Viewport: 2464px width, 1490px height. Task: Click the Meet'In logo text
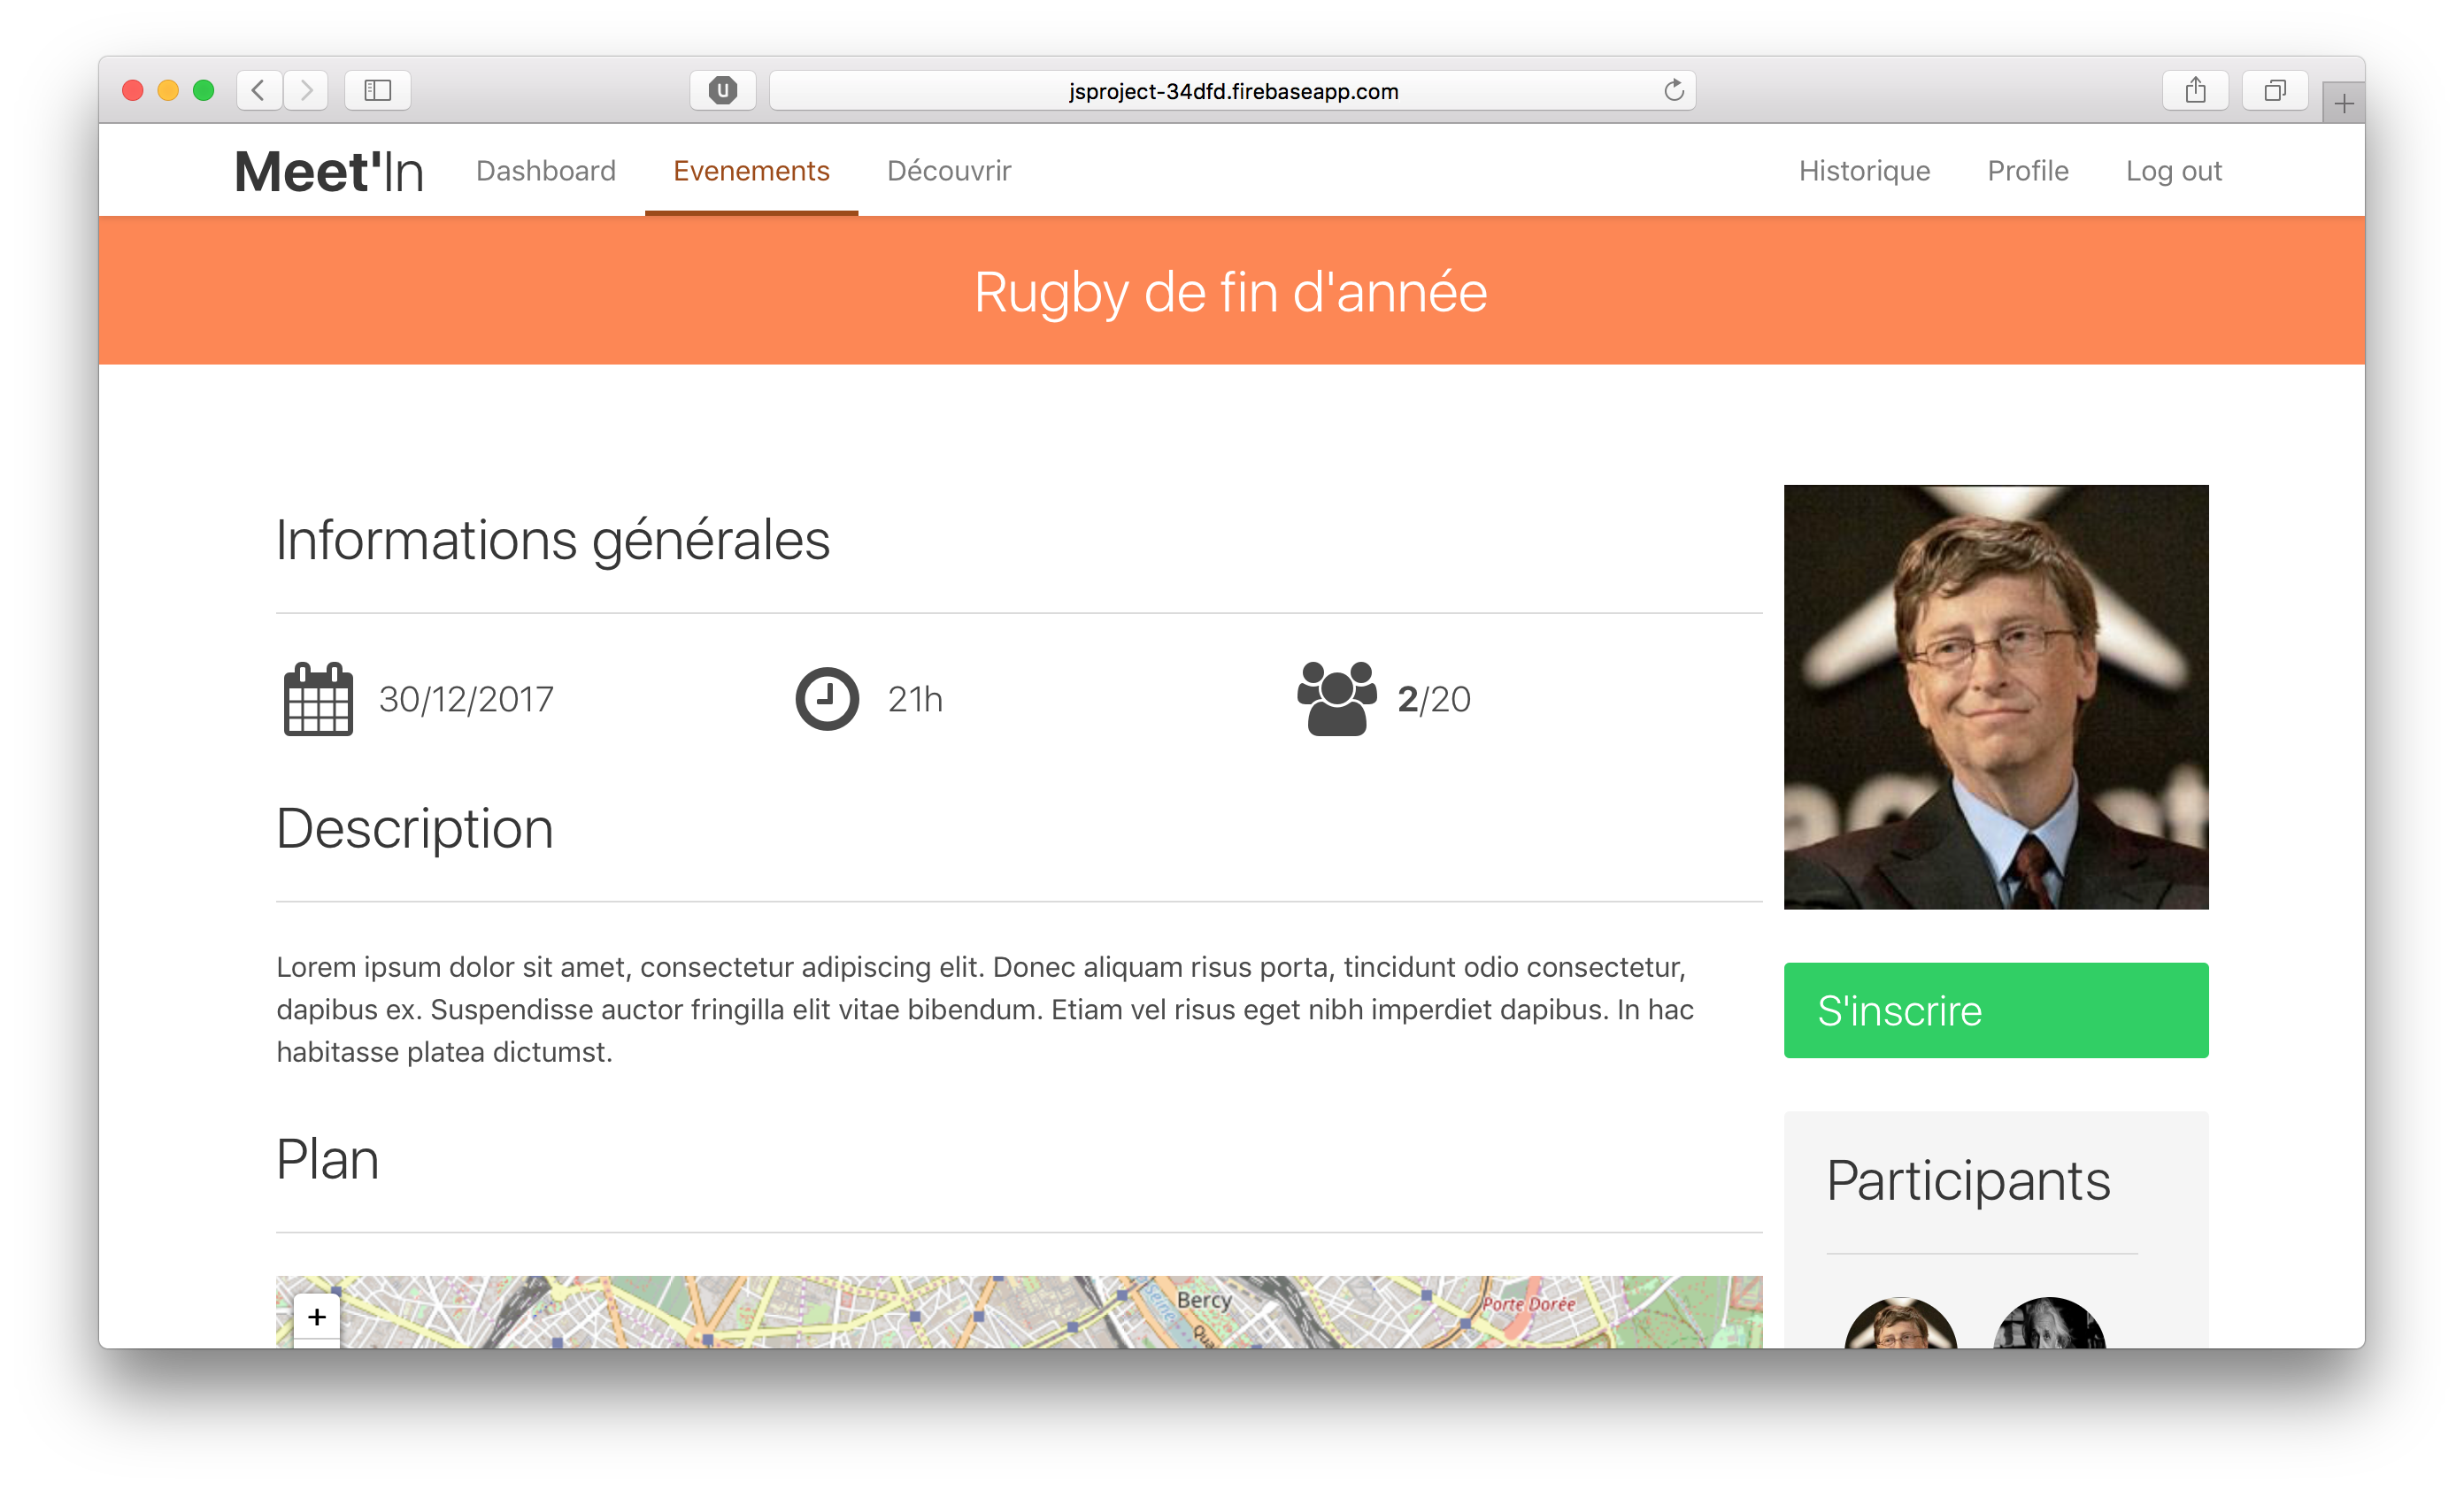point(326,171)
